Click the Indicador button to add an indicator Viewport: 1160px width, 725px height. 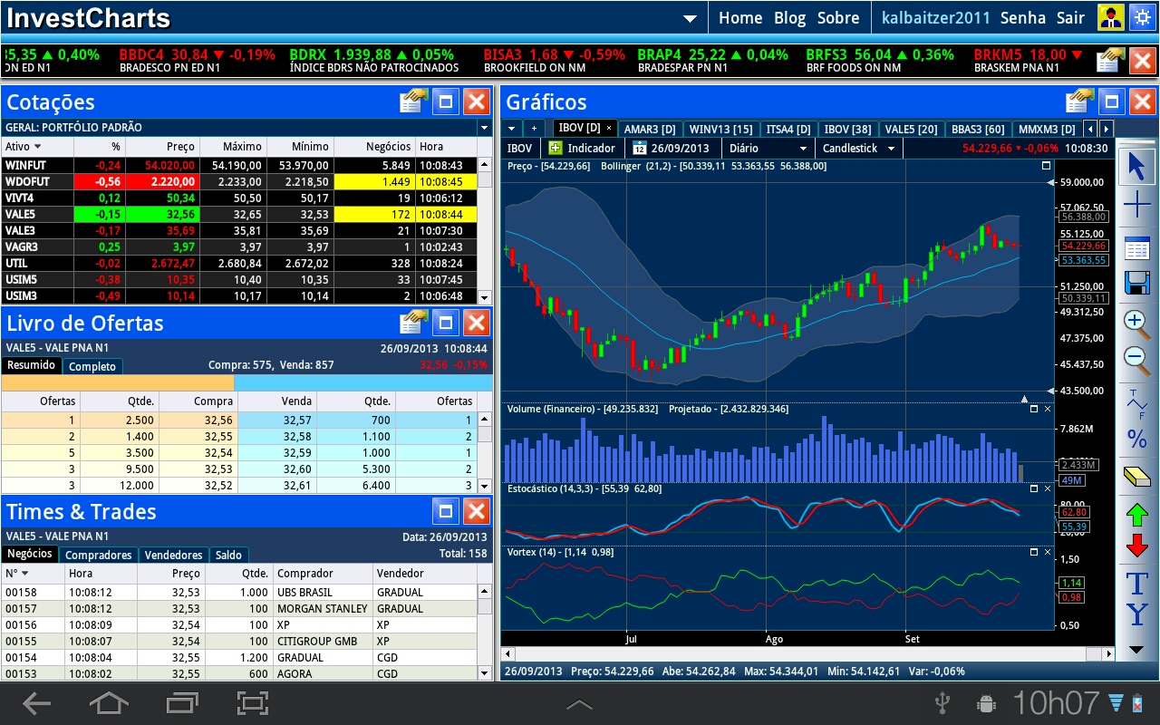[x=583, y=148]
